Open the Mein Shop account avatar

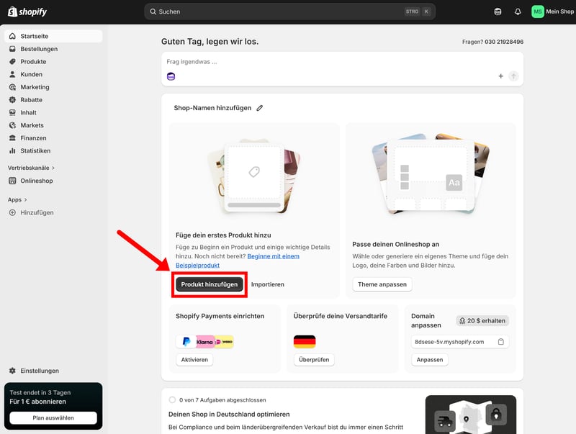[538, 12]
